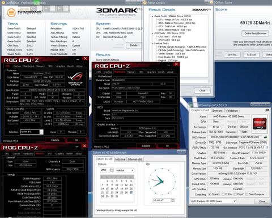Screen dimensions: 272x218
Task: Click the orange Futuremark logo icon
Action: (11, 12)
